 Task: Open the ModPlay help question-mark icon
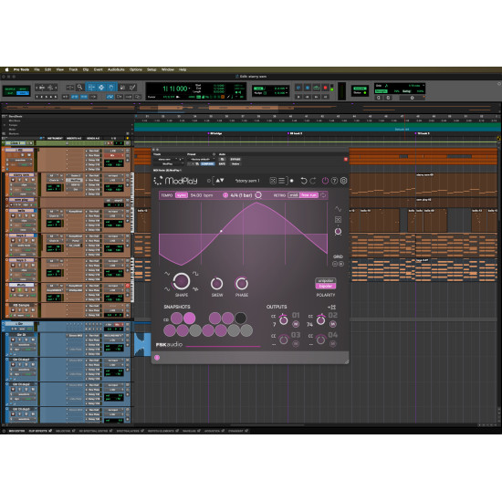334,181
